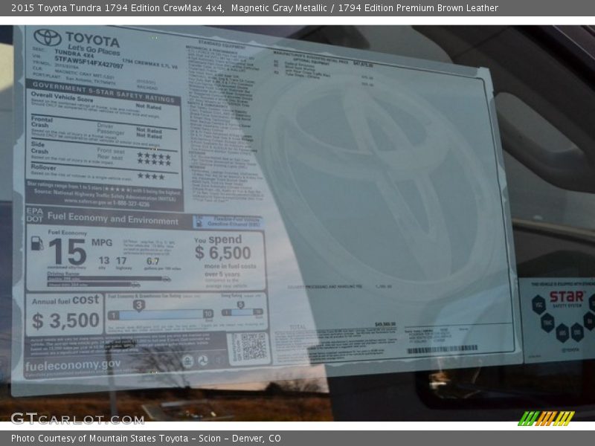Click the "1794 CREWMAX 5.7L V8" text
Screen dimensions: 595x446
149,64
